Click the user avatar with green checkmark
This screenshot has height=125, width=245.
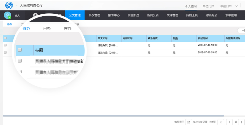[8, 15]
